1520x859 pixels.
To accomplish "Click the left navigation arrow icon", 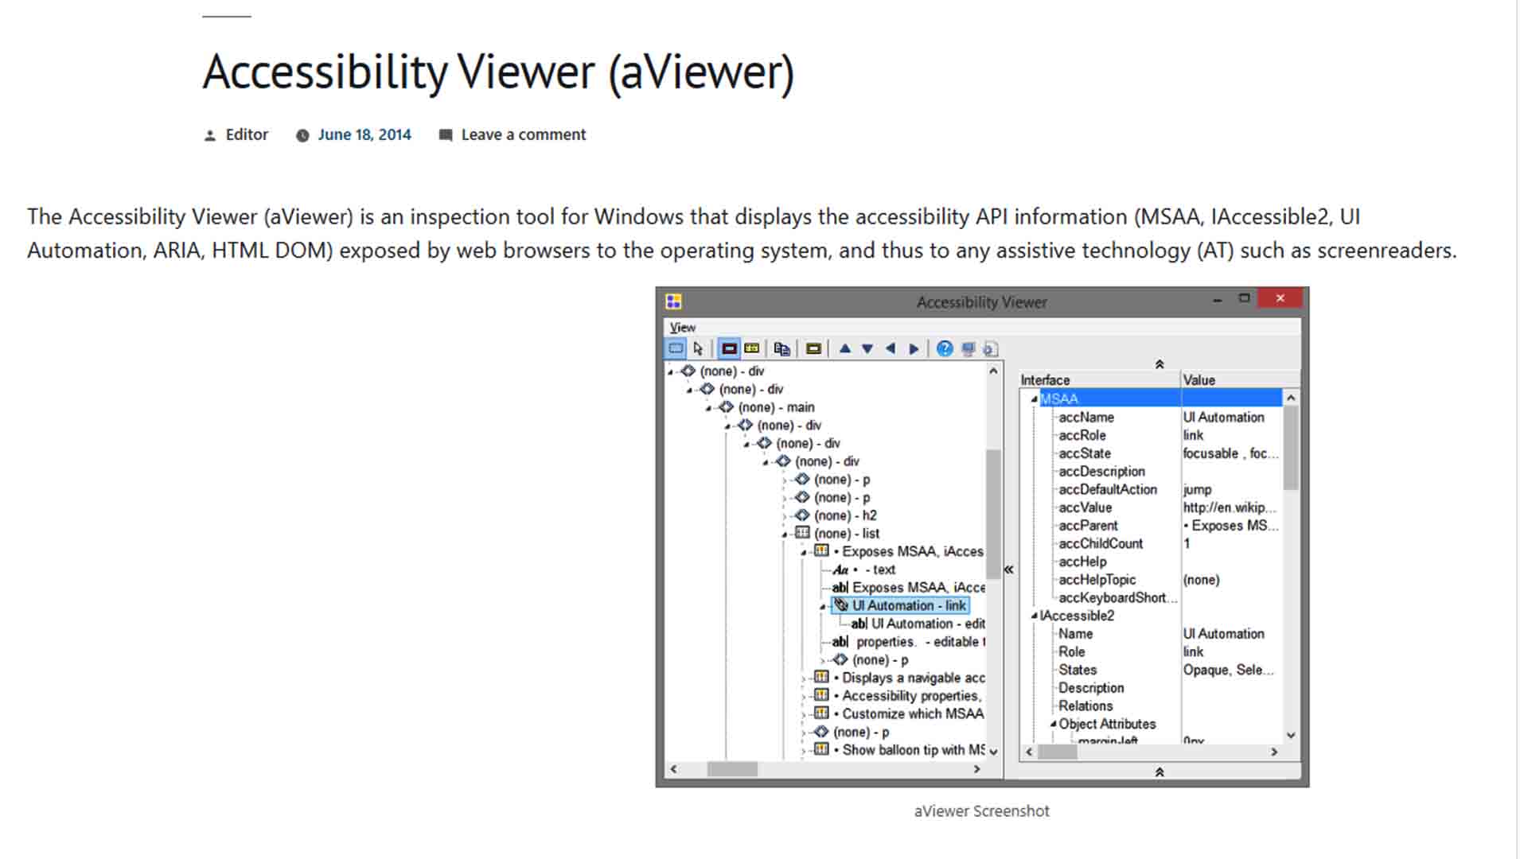I will coord(890,348).
